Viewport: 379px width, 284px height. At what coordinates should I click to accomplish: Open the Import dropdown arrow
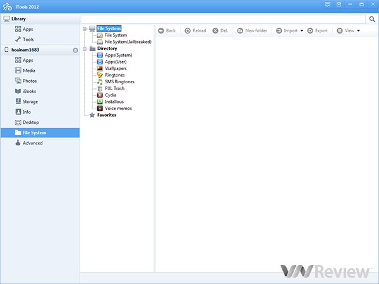(302, 31)
